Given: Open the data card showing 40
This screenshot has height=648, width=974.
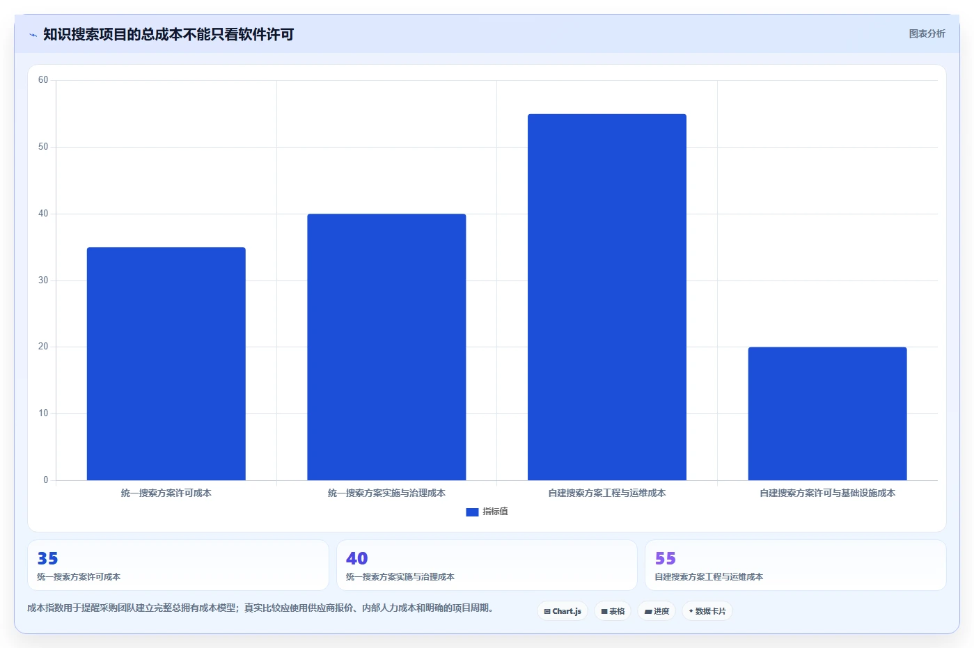Looking at the screenshot, I should tap(487, 565).
